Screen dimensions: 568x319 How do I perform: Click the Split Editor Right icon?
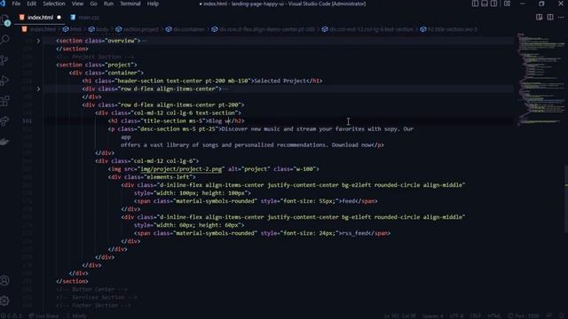[550, 18]
